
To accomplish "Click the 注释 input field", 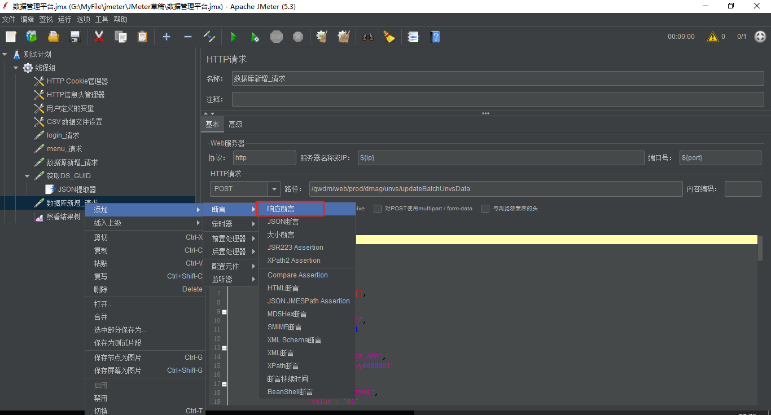I will (x=498, y=99).
